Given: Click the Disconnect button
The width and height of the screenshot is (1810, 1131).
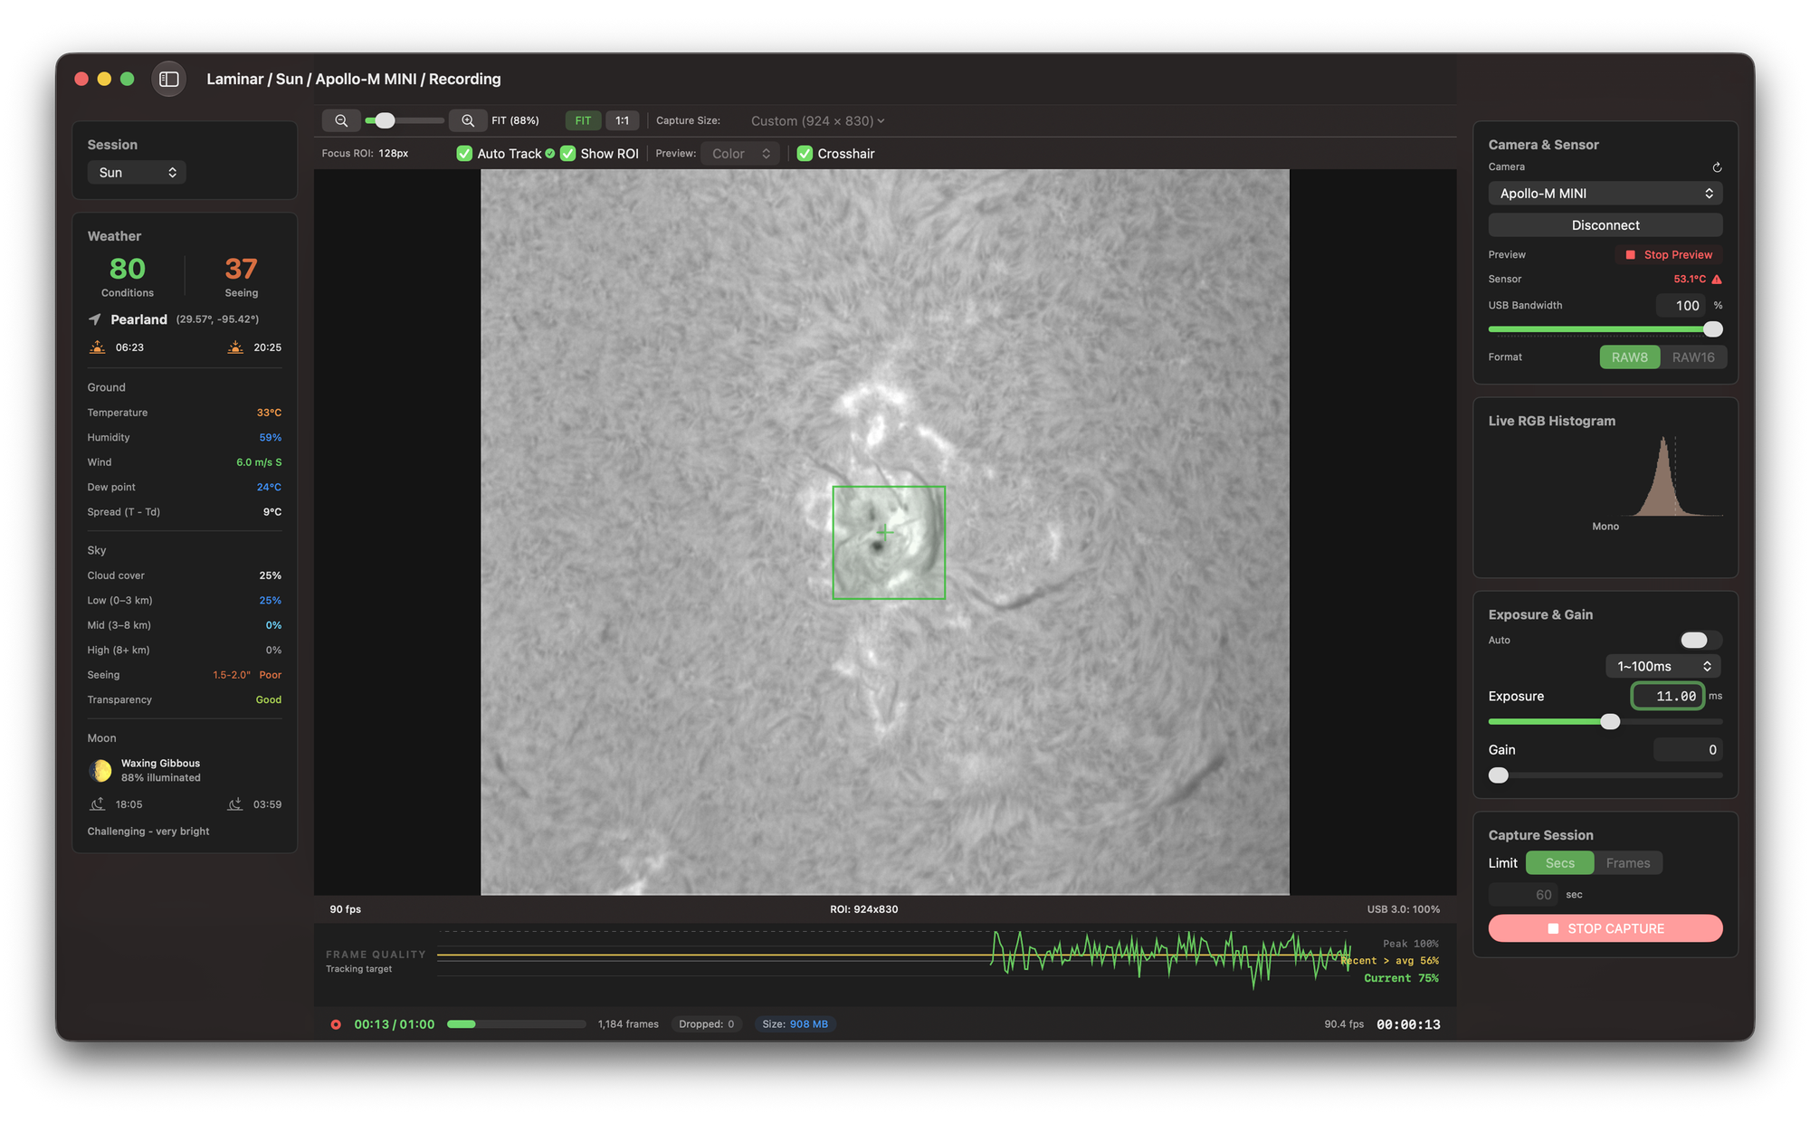Looking at the screenshot, I should point(1605,225).
